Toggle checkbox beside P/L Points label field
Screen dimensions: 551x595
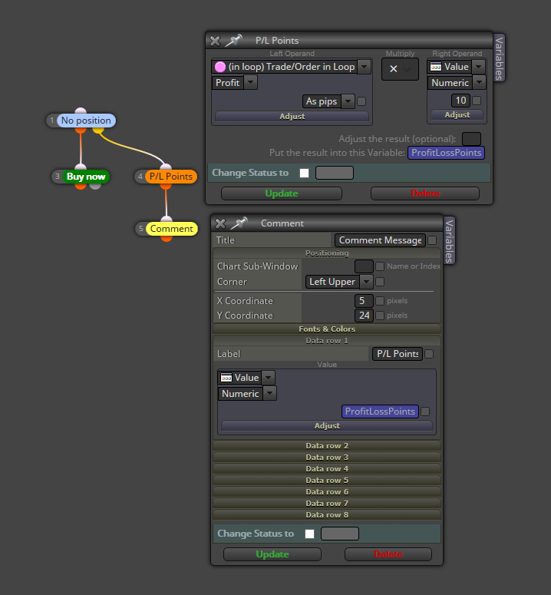(429, 354)
